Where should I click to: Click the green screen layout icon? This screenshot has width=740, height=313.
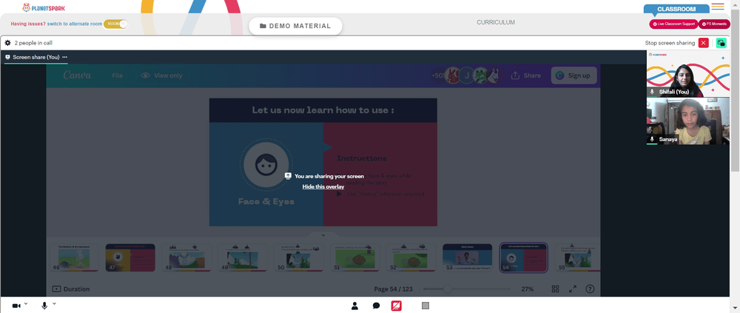pyautogui.click(x=721, y=43)
